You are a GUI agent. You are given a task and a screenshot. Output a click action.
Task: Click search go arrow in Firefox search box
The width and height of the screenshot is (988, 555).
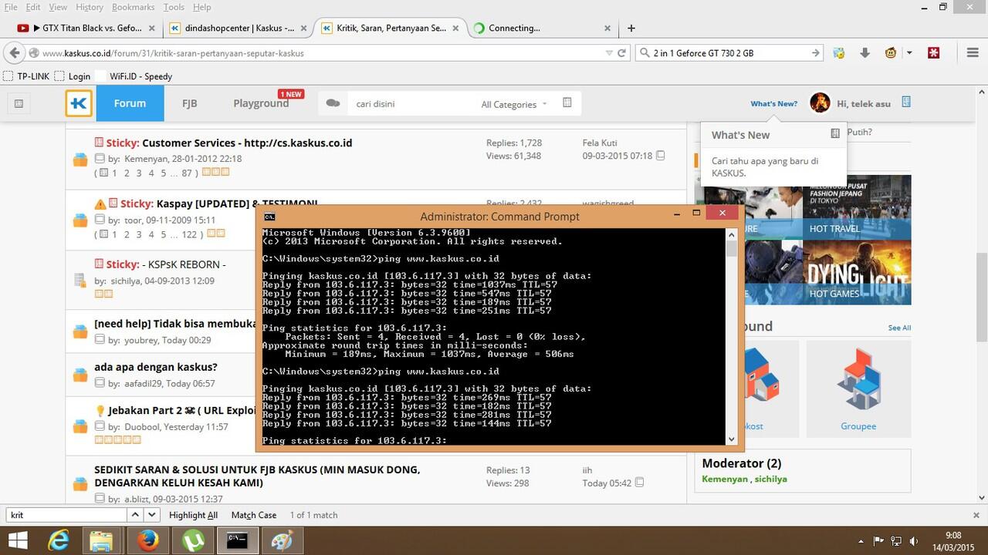click(x=815, y=53)
